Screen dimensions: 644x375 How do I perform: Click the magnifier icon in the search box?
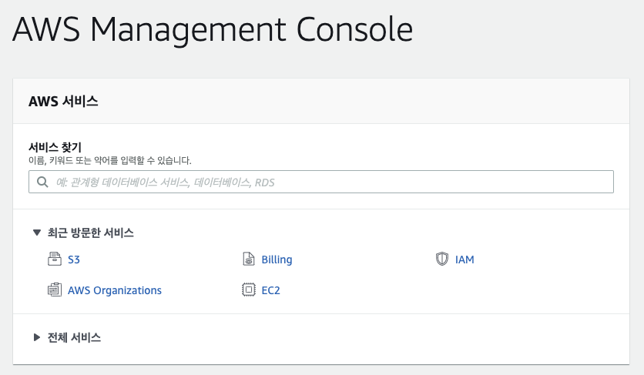click(x=42, y=182)
